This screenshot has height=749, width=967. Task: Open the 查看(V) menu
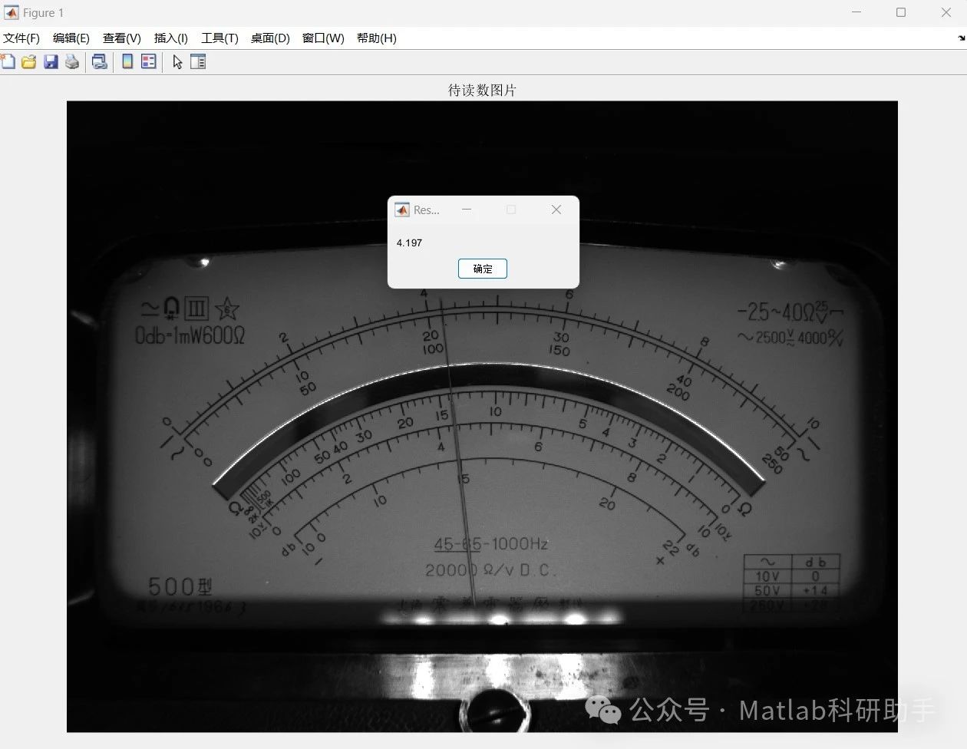[x=120, y=38]
